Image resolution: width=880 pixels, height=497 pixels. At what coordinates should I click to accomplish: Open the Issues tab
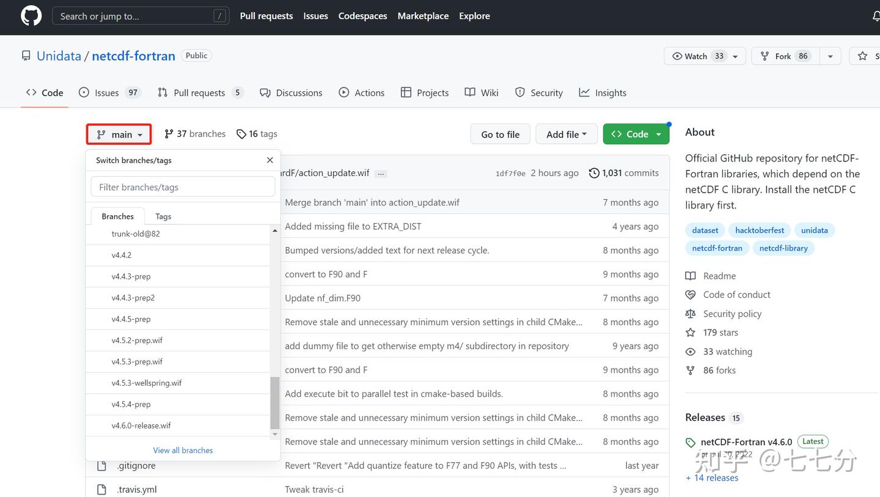pos(110,93)
